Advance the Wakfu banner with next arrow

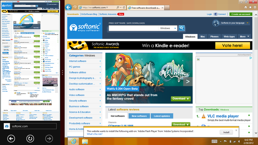point(188,82)
